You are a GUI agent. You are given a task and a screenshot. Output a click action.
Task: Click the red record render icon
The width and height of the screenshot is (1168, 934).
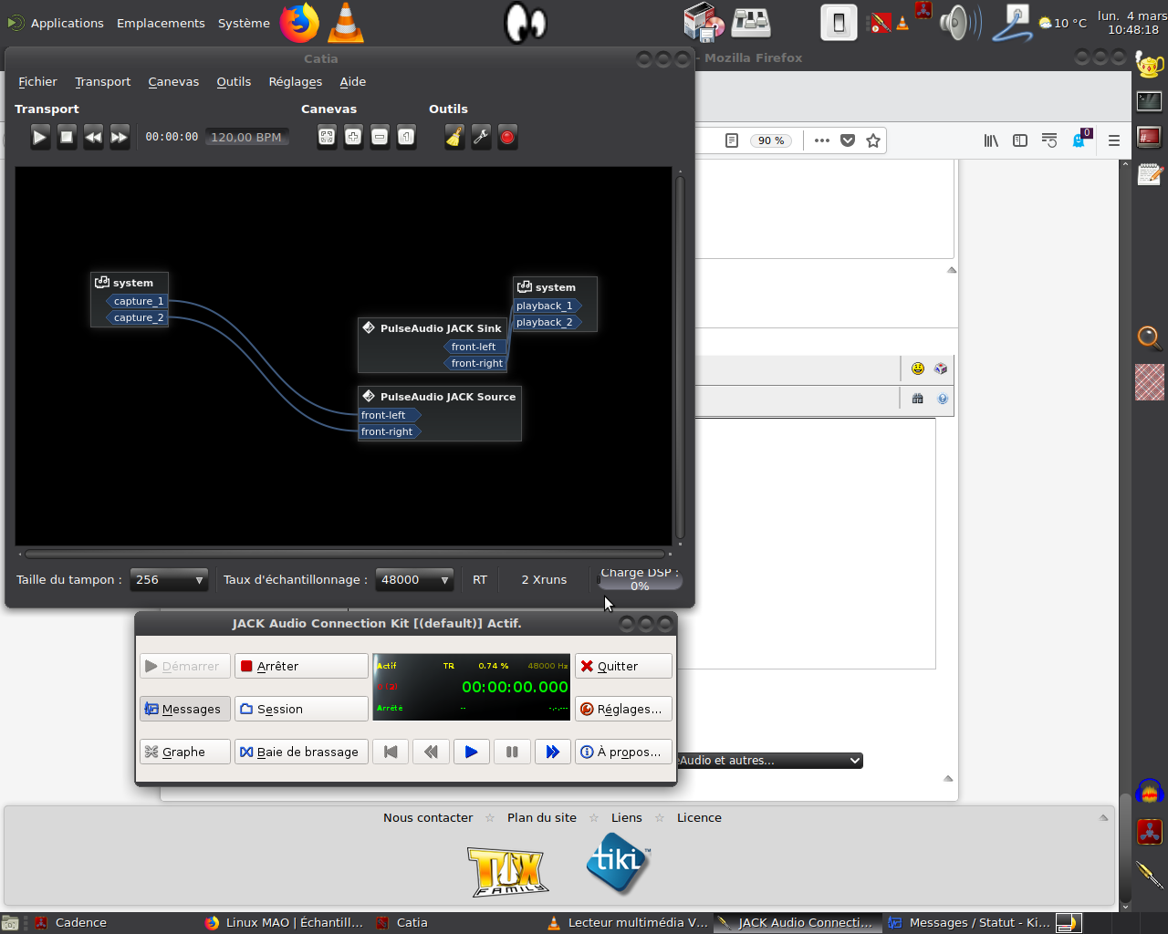tap(507, 138)
